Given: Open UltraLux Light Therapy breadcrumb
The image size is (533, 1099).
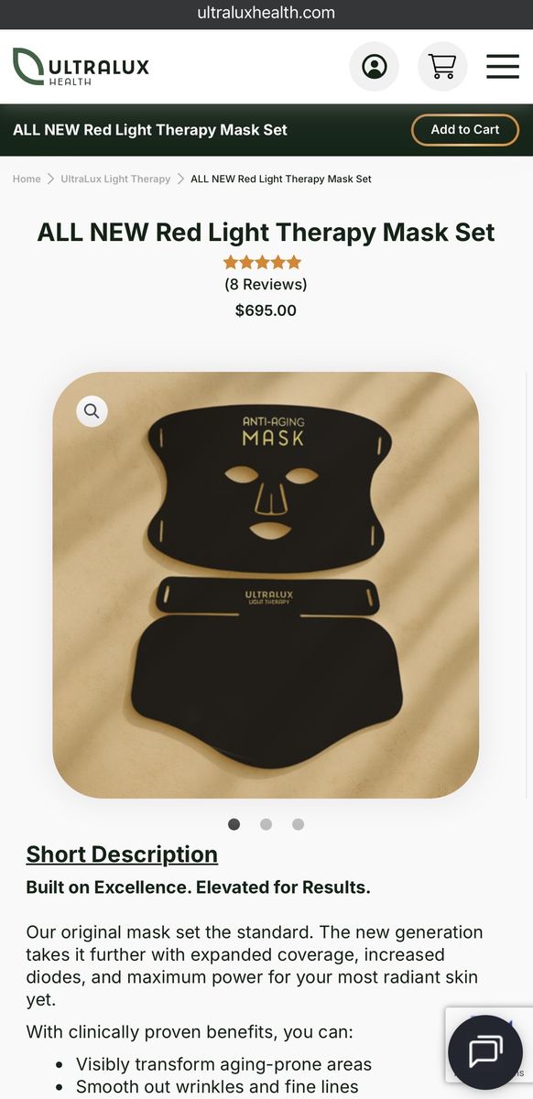Looking at the screenshot, I should pyautogui.click(x=115, y=179).
